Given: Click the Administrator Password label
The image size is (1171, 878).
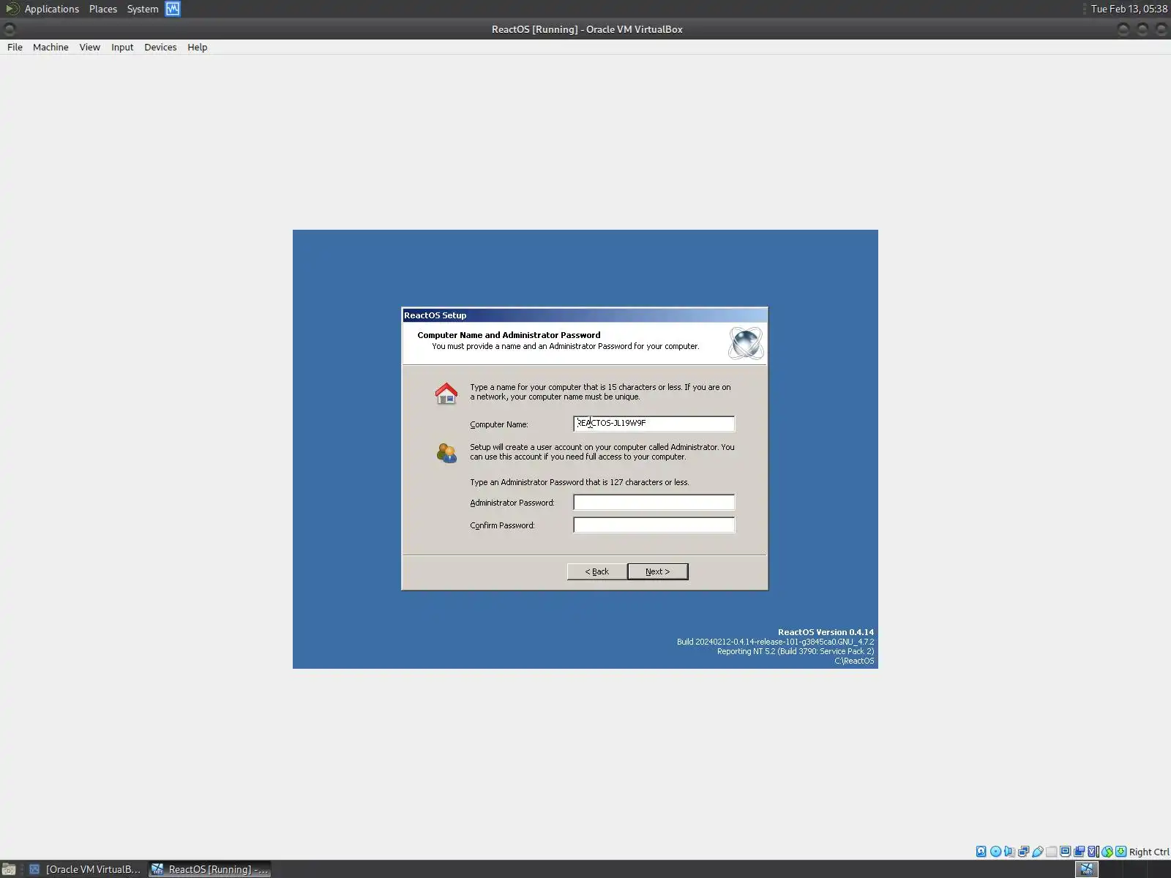Looking at the screenshot, I should (512, 503).
